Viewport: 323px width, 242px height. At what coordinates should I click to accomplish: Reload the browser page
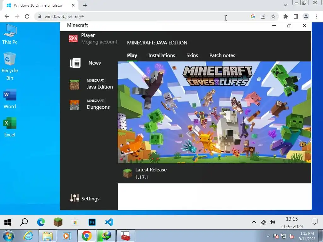27,16
